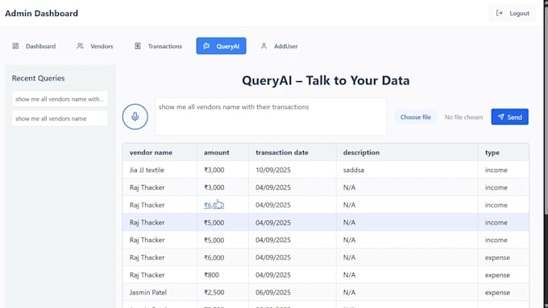The width and height of the screenshot is (548, 308).
Task: Go to the Transactions tab
Action: [158, 46]
